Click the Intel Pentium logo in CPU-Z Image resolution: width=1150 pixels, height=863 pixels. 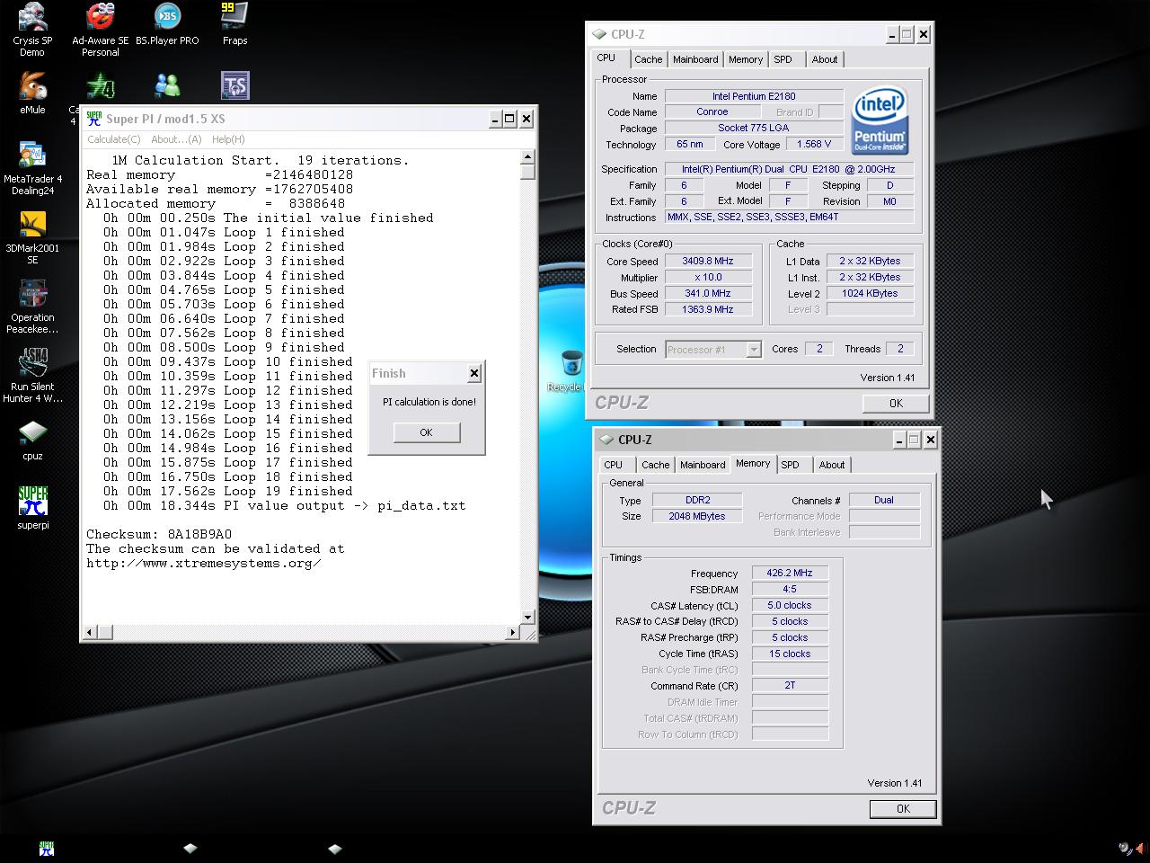click(x=880, y=120)
